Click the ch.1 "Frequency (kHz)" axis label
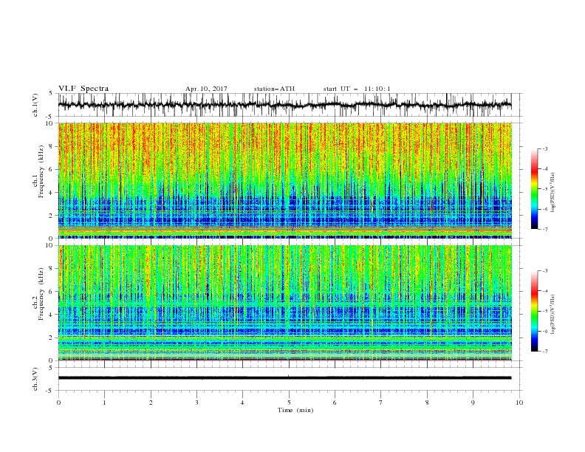Viewport: 585px width, 452px height. (41, 171)
